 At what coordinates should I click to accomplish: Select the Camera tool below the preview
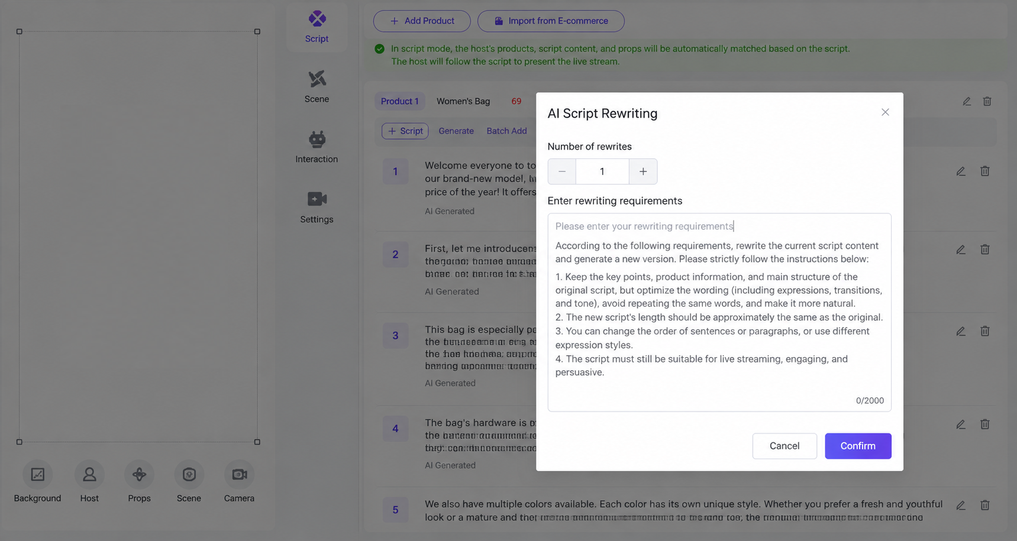click(x=239, y=482)
